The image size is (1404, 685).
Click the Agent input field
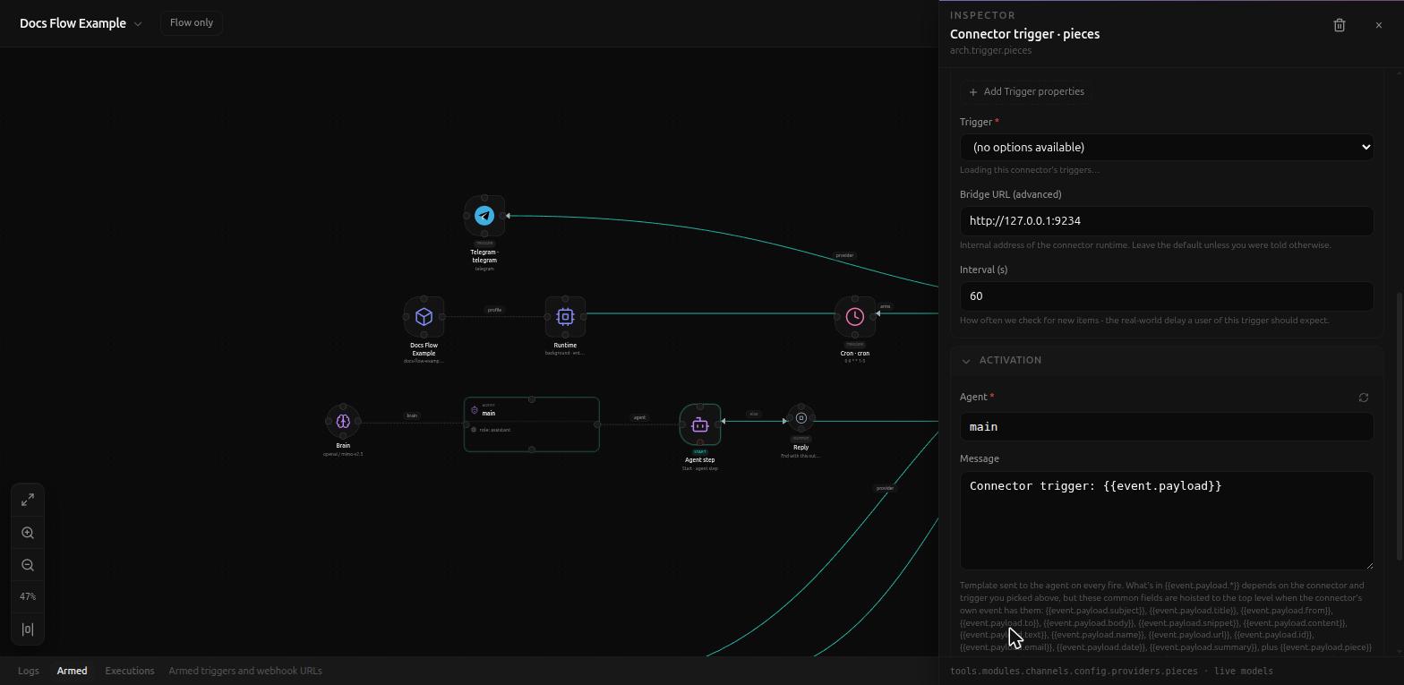pos(1167,427)
